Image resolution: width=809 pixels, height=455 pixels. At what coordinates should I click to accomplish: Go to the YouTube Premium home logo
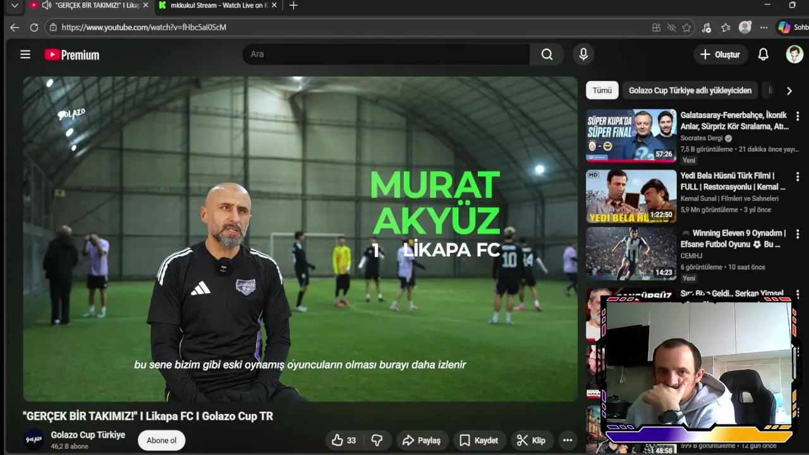pos(72,55)
